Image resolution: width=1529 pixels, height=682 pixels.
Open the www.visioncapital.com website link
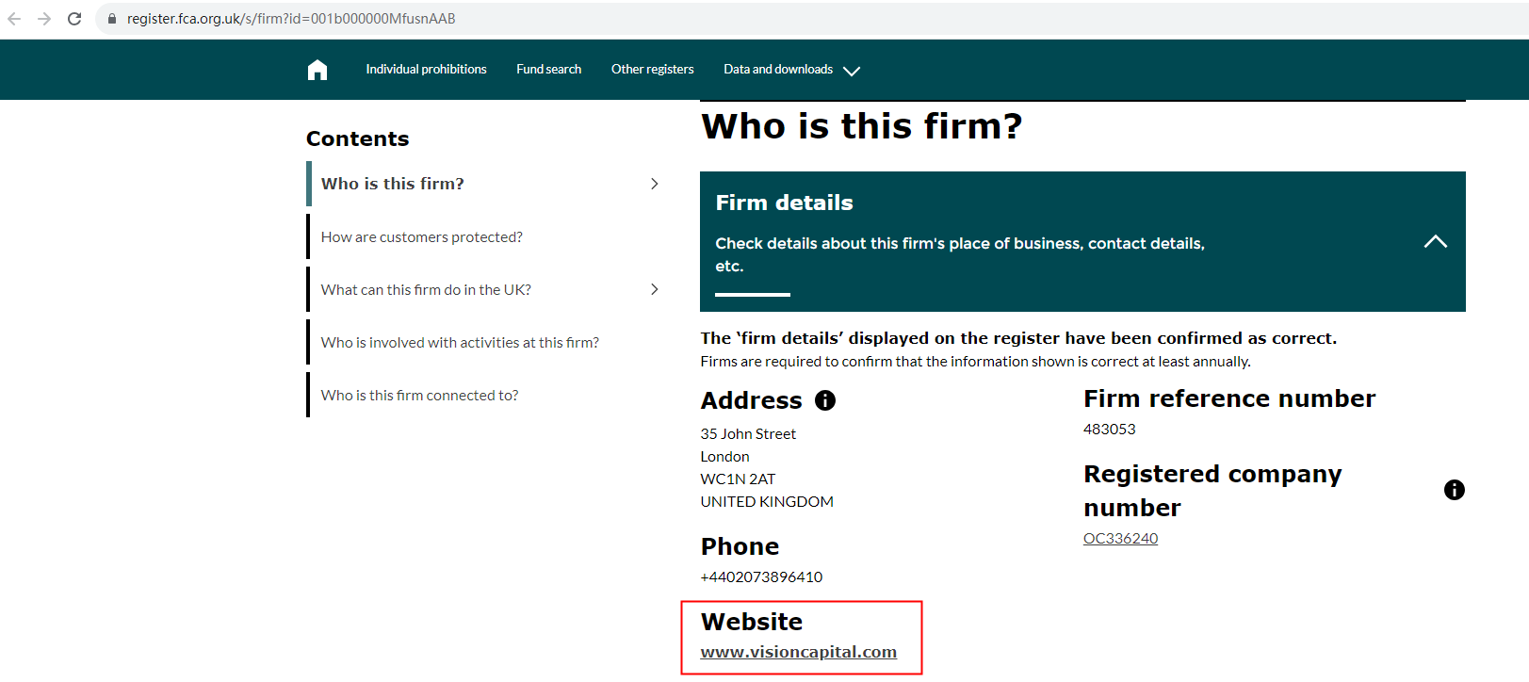coord(798,652)
